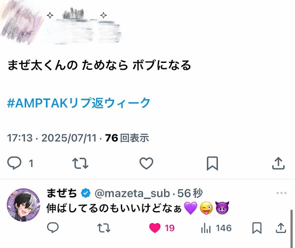
Task: Bookmark まぜち's reply
Action: coord(257,228)
